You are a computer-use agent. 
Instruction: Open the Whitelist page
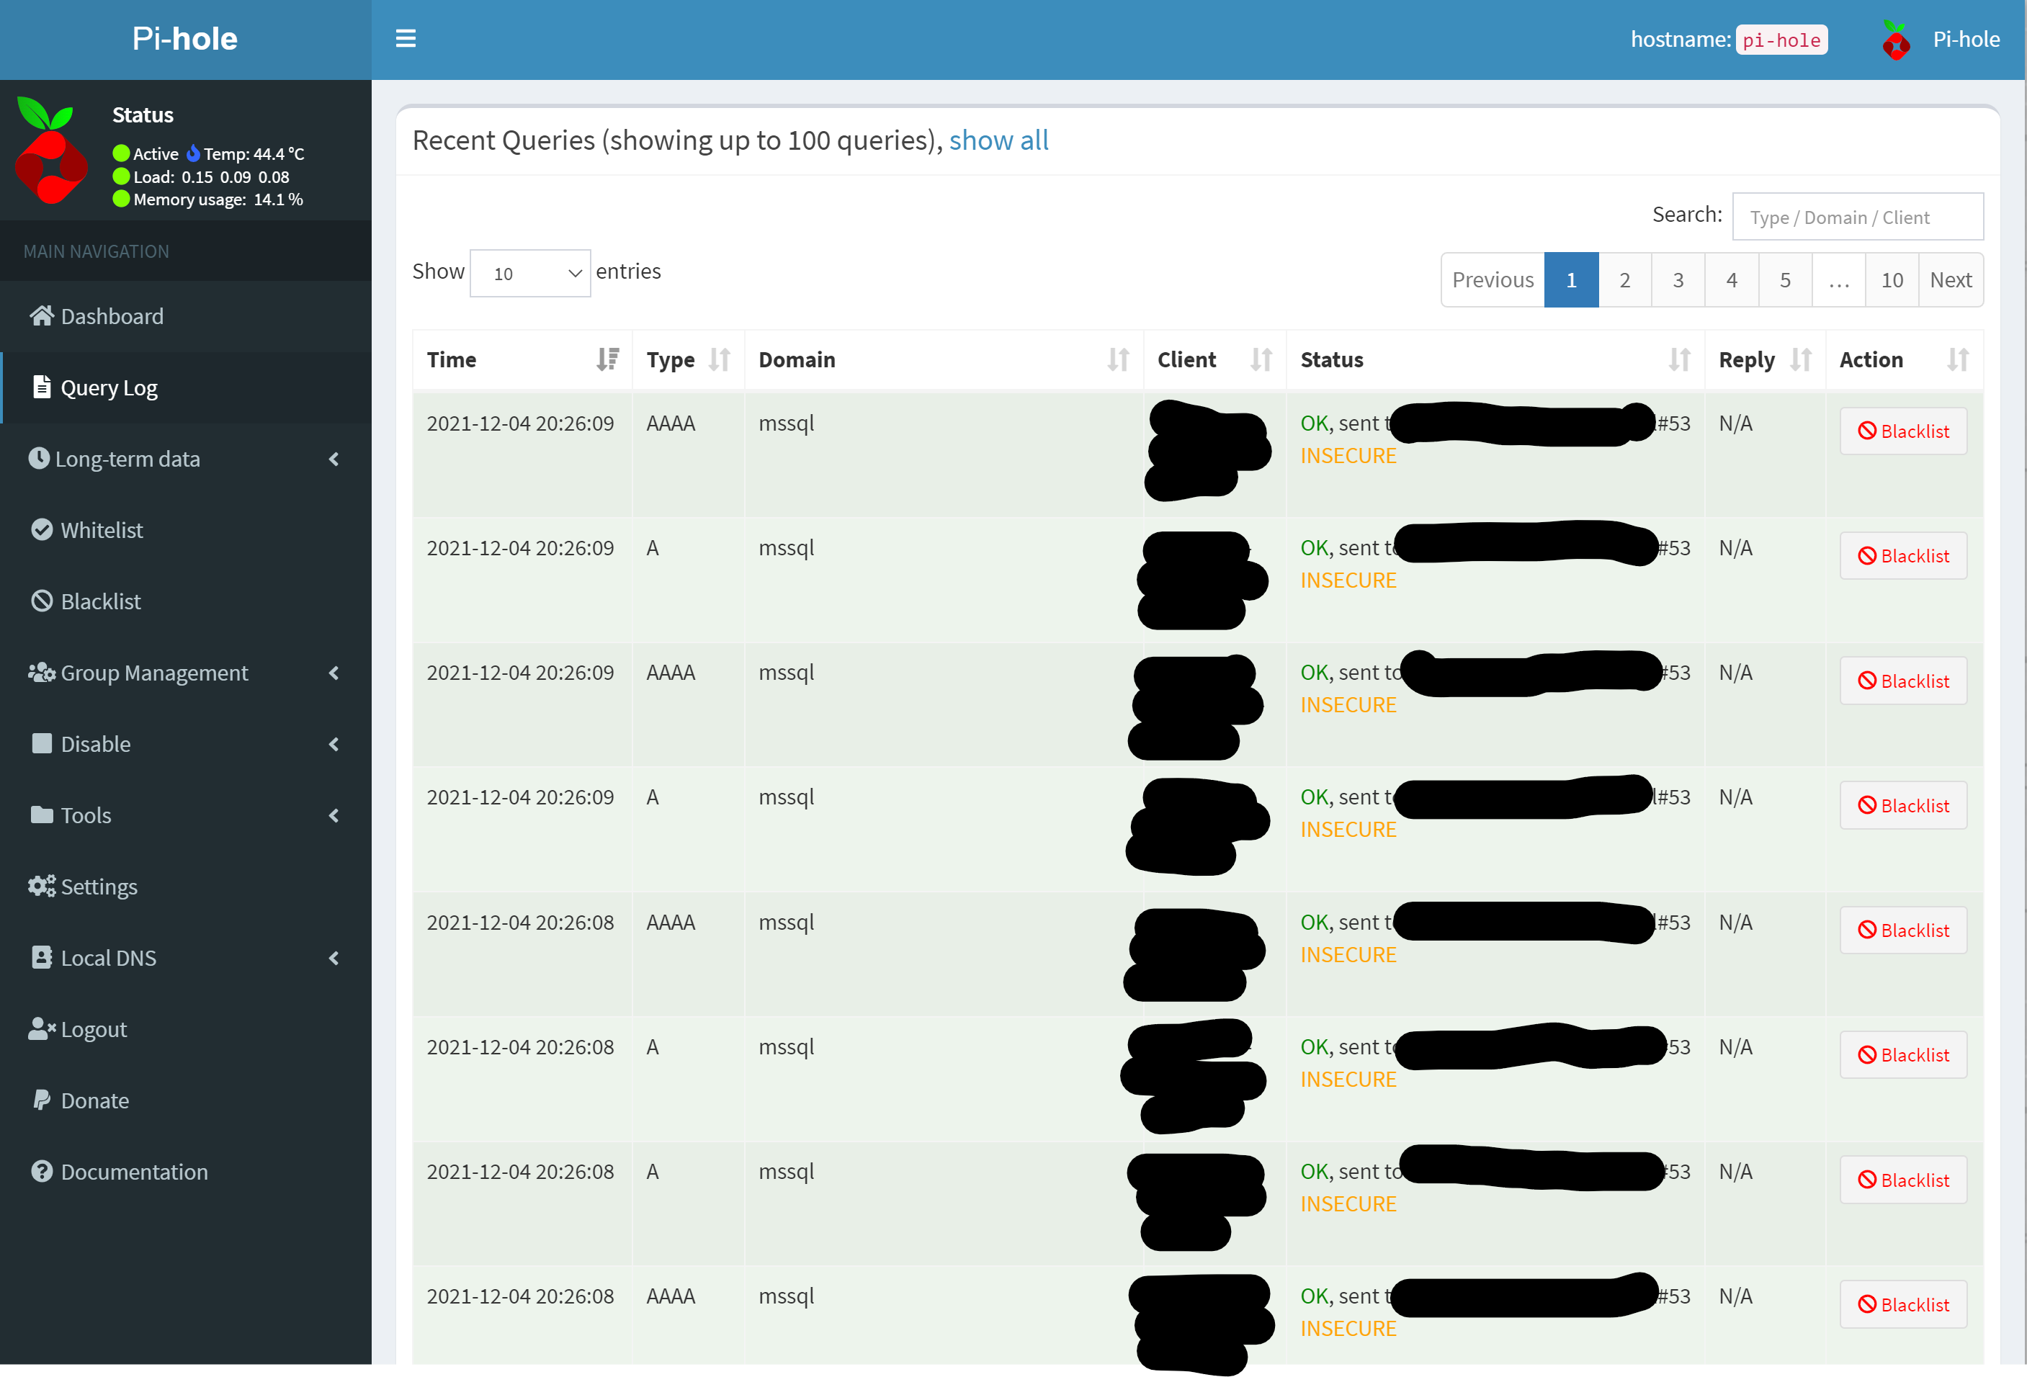coord(102,529)
